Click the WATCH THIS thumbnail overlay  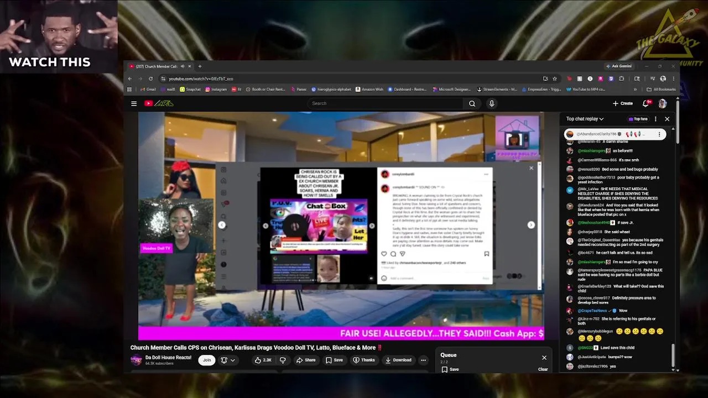[x=59, y=36]
